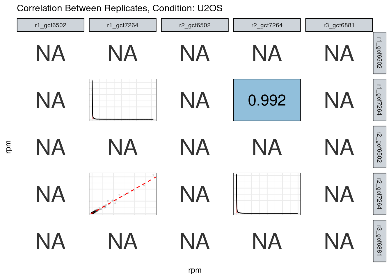Click the r3_gcf6881 column header strip
391x279 pixels.
pyautogui.click(x=339, y=25)
